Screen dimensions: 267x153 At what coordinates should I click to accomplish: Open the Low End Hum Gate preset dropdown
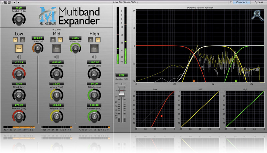click(125, 2)
